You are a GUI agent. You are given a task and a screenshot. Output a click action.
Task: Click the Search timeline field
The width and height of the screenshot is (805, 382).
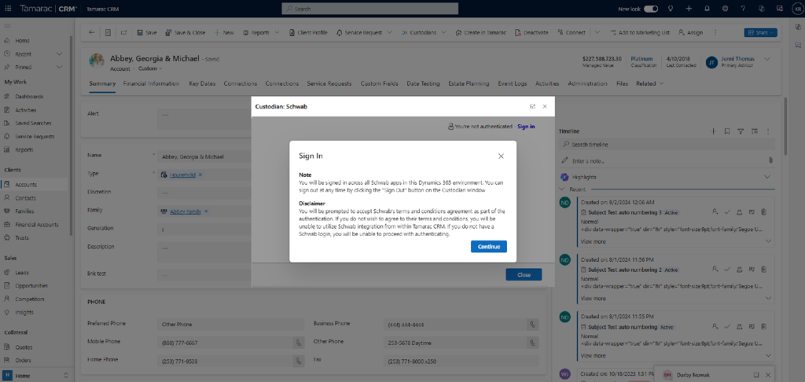coord(667,145)
